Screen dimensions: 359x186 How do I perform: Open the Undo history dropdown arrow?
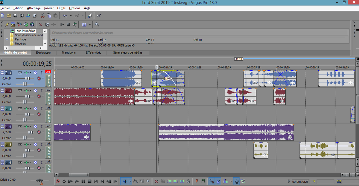71,15
